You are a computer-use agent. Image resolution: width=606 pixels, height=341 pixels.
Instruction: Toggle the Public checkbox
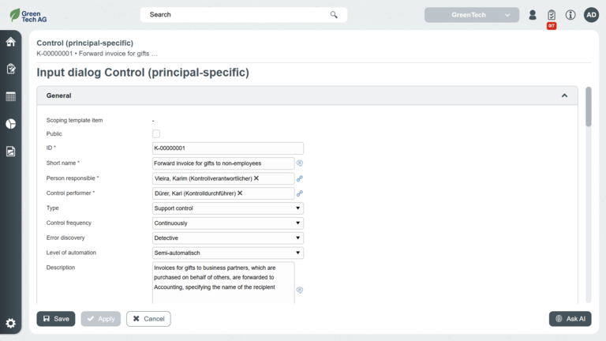click(x=156, y=133)
